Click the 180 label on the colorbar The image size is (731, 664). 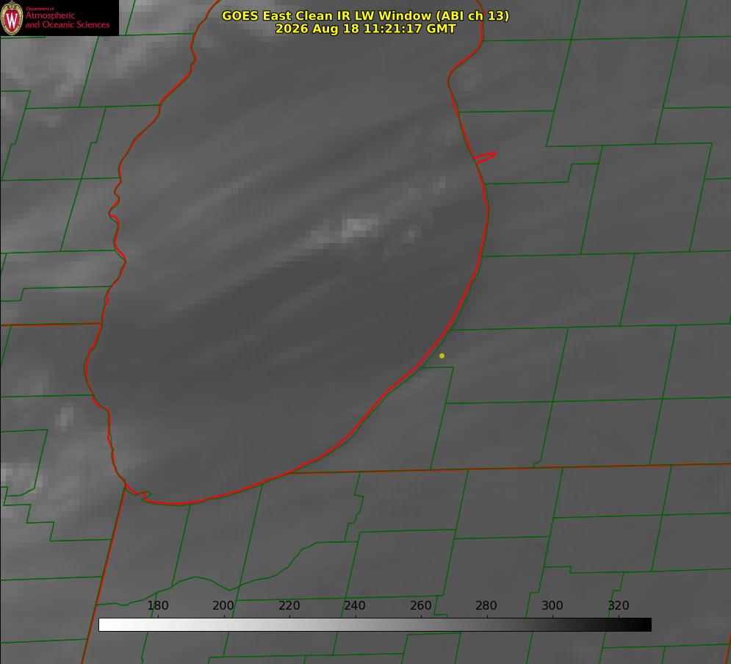click(x=157, y=605)
